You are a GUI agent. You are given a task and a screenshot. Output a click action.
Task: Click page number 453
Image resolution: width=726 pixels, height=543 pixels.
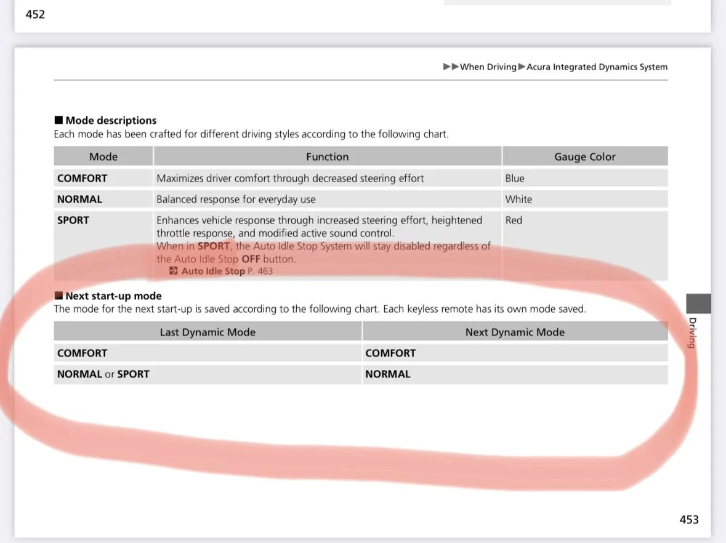690,520
